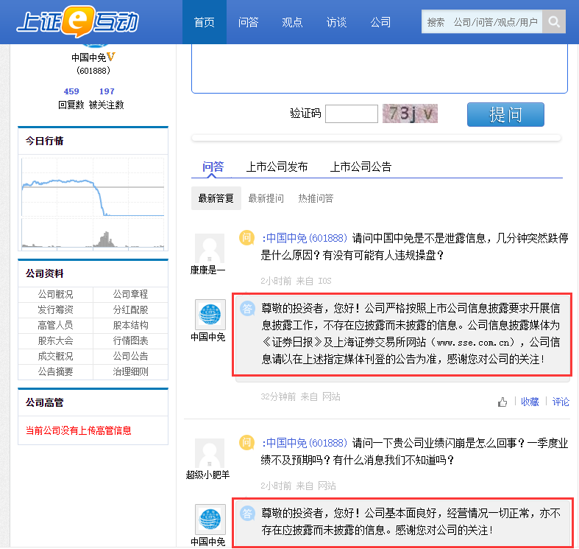Select the 热推问答 filter tab
579x549 pixels.
316,198
